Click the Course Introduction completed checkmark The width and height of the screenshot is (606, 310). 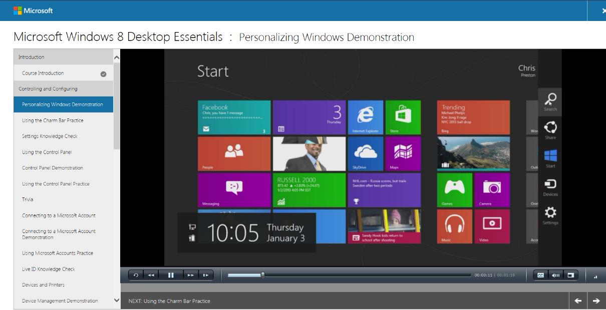click(x=103, y=73)
